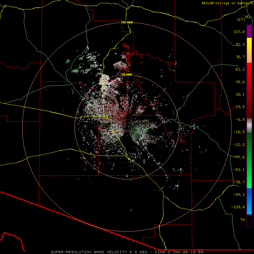Click the -94.2 legend value

(x=239, y=195)
